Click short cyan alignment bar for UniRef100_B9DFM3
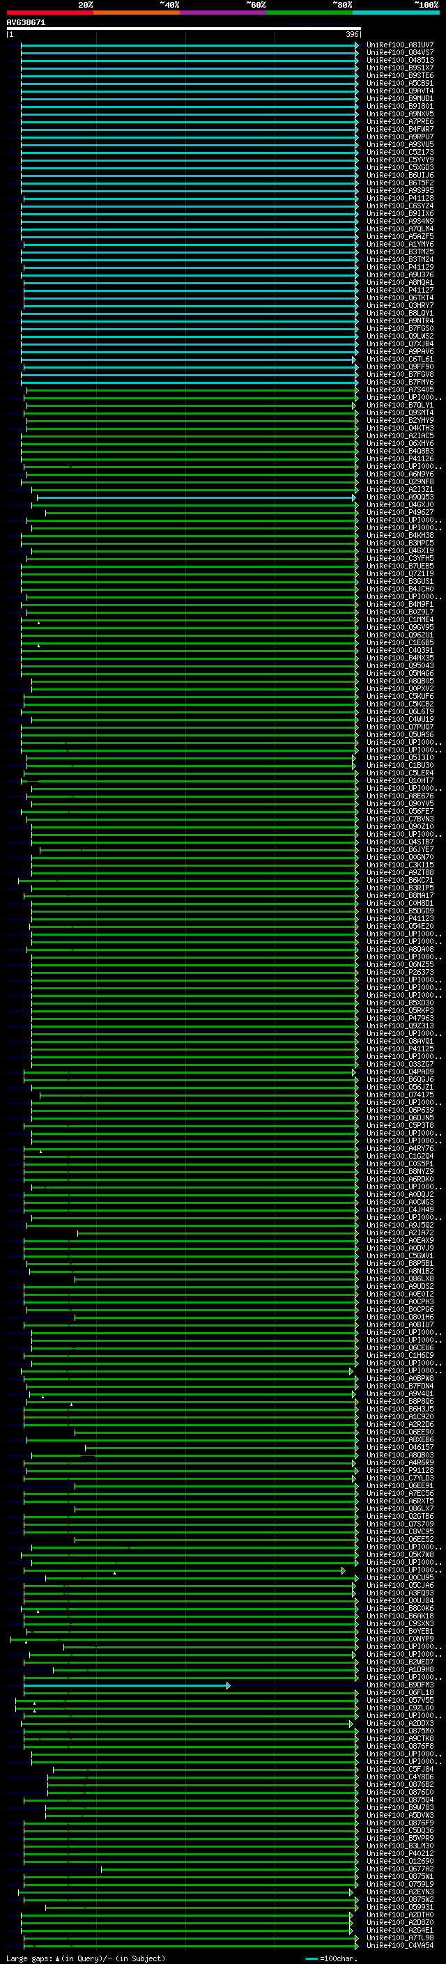446x1964 pixels. click(x=127, y=1685)
